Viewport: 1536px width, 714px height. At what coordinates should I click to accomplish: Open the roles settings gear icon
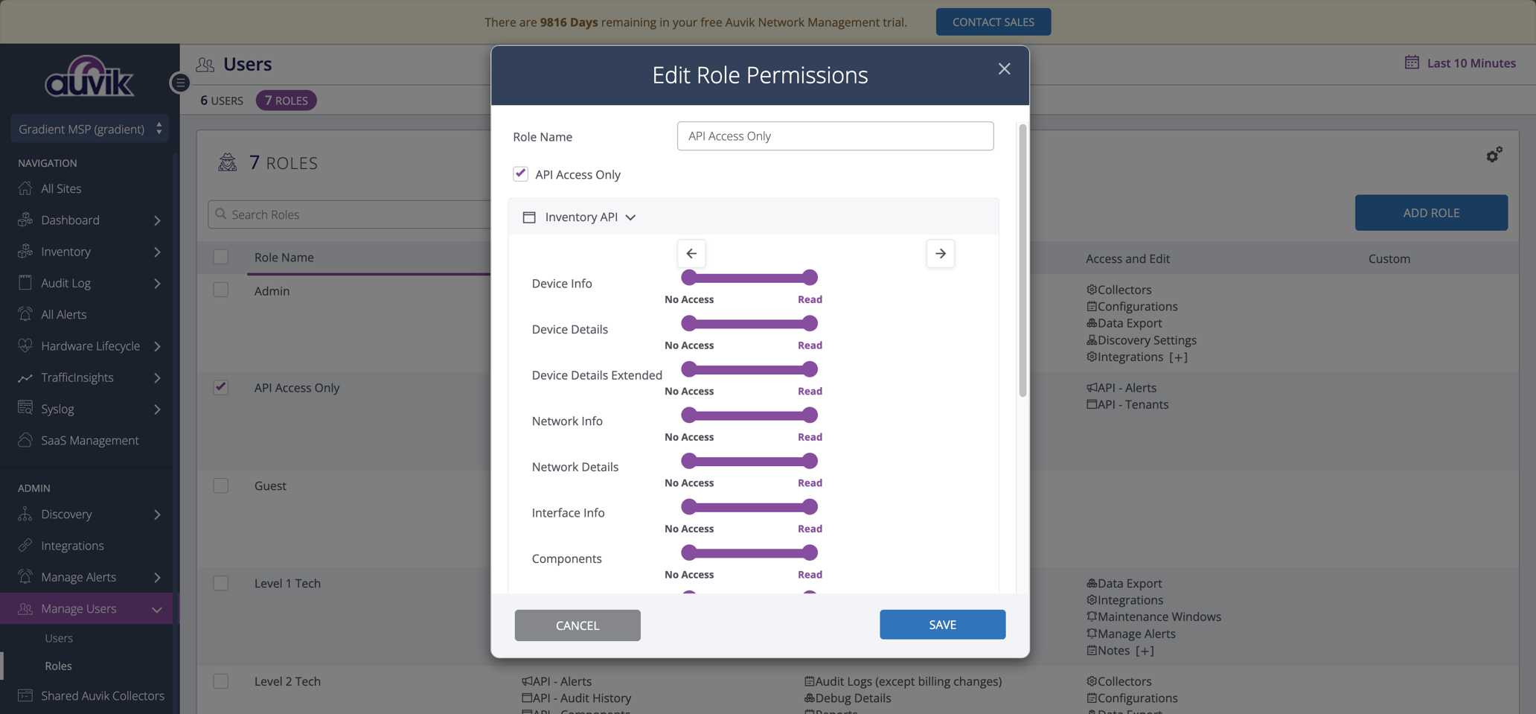1494,154
